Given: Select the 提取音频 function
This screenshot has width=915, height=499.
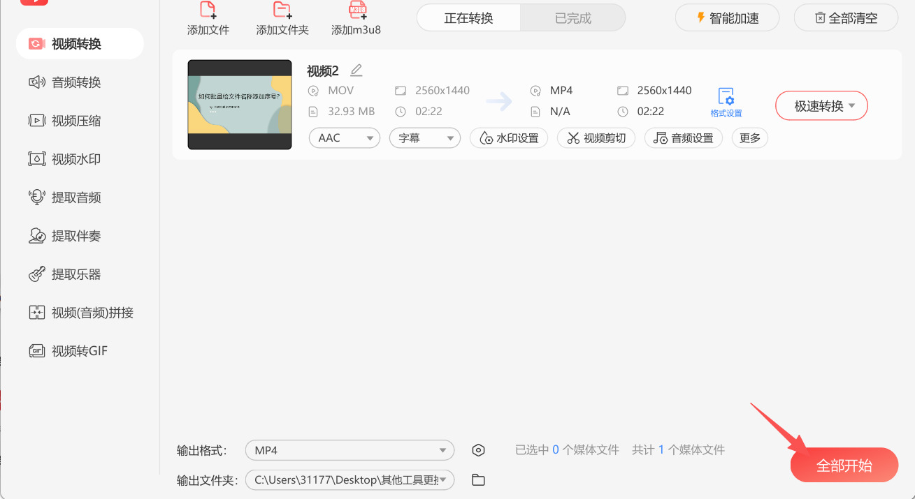Looking at the screenshot, I should click(x=80, y=197).
